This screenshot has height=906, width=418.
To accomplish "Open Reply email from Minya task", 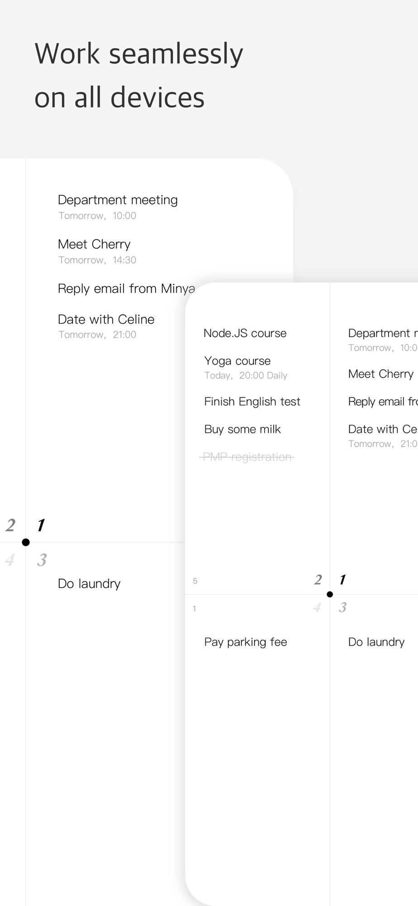I will pos(126,289).
